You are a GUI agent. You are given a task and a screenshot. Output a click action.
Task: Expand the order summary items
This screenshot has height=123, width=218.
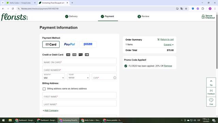click(x=169, y=45)
